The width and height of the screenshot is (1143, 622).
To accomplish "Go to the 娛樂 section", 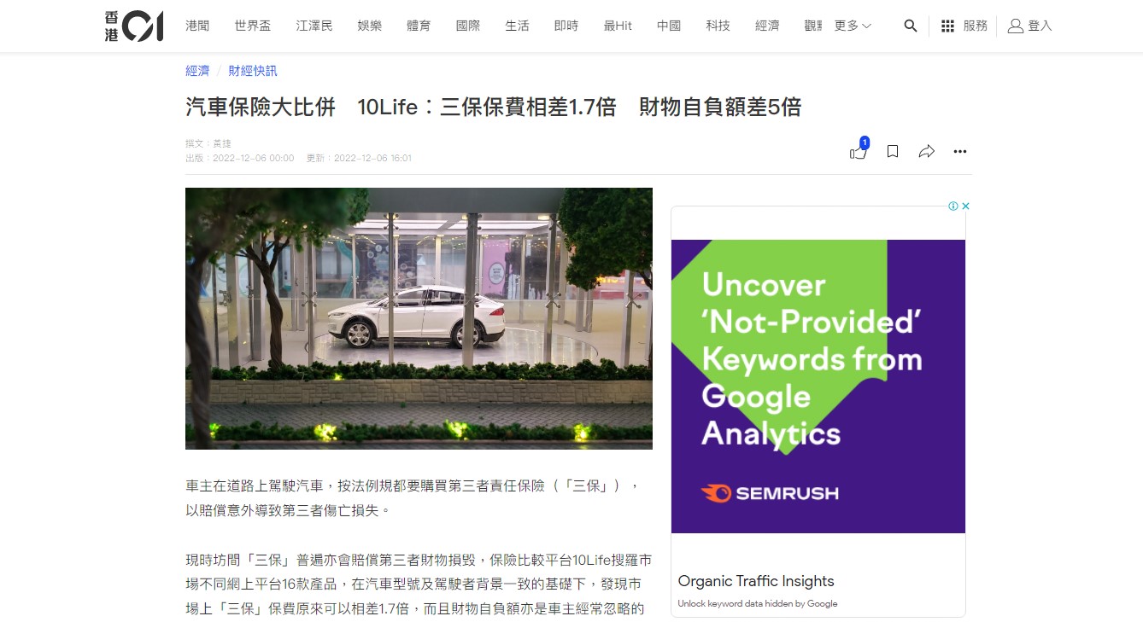I will [369, 26].
